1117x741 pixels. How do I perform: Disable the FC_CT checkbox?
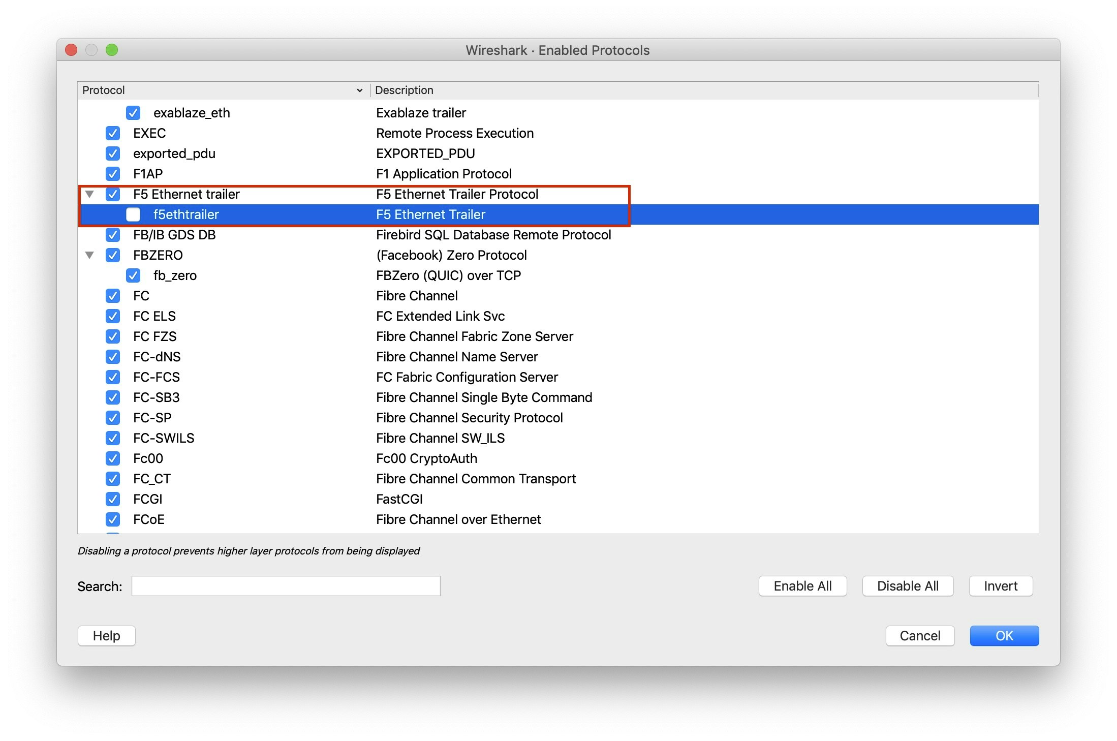[x=113, y=479]
